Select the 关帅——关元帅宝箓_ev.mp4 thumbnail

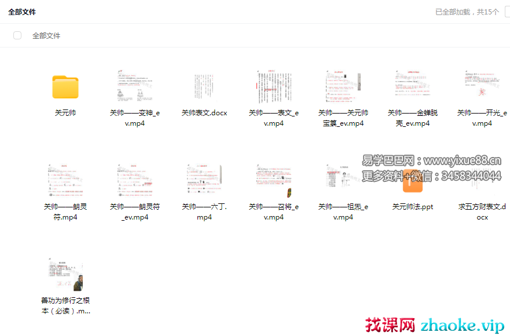coord(343,87)
